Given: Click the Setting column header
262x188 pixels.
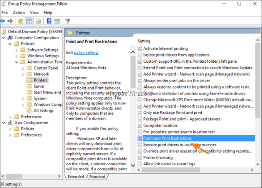Looking at the screenshot, I should pyautogui.click(x=144, y=41).
